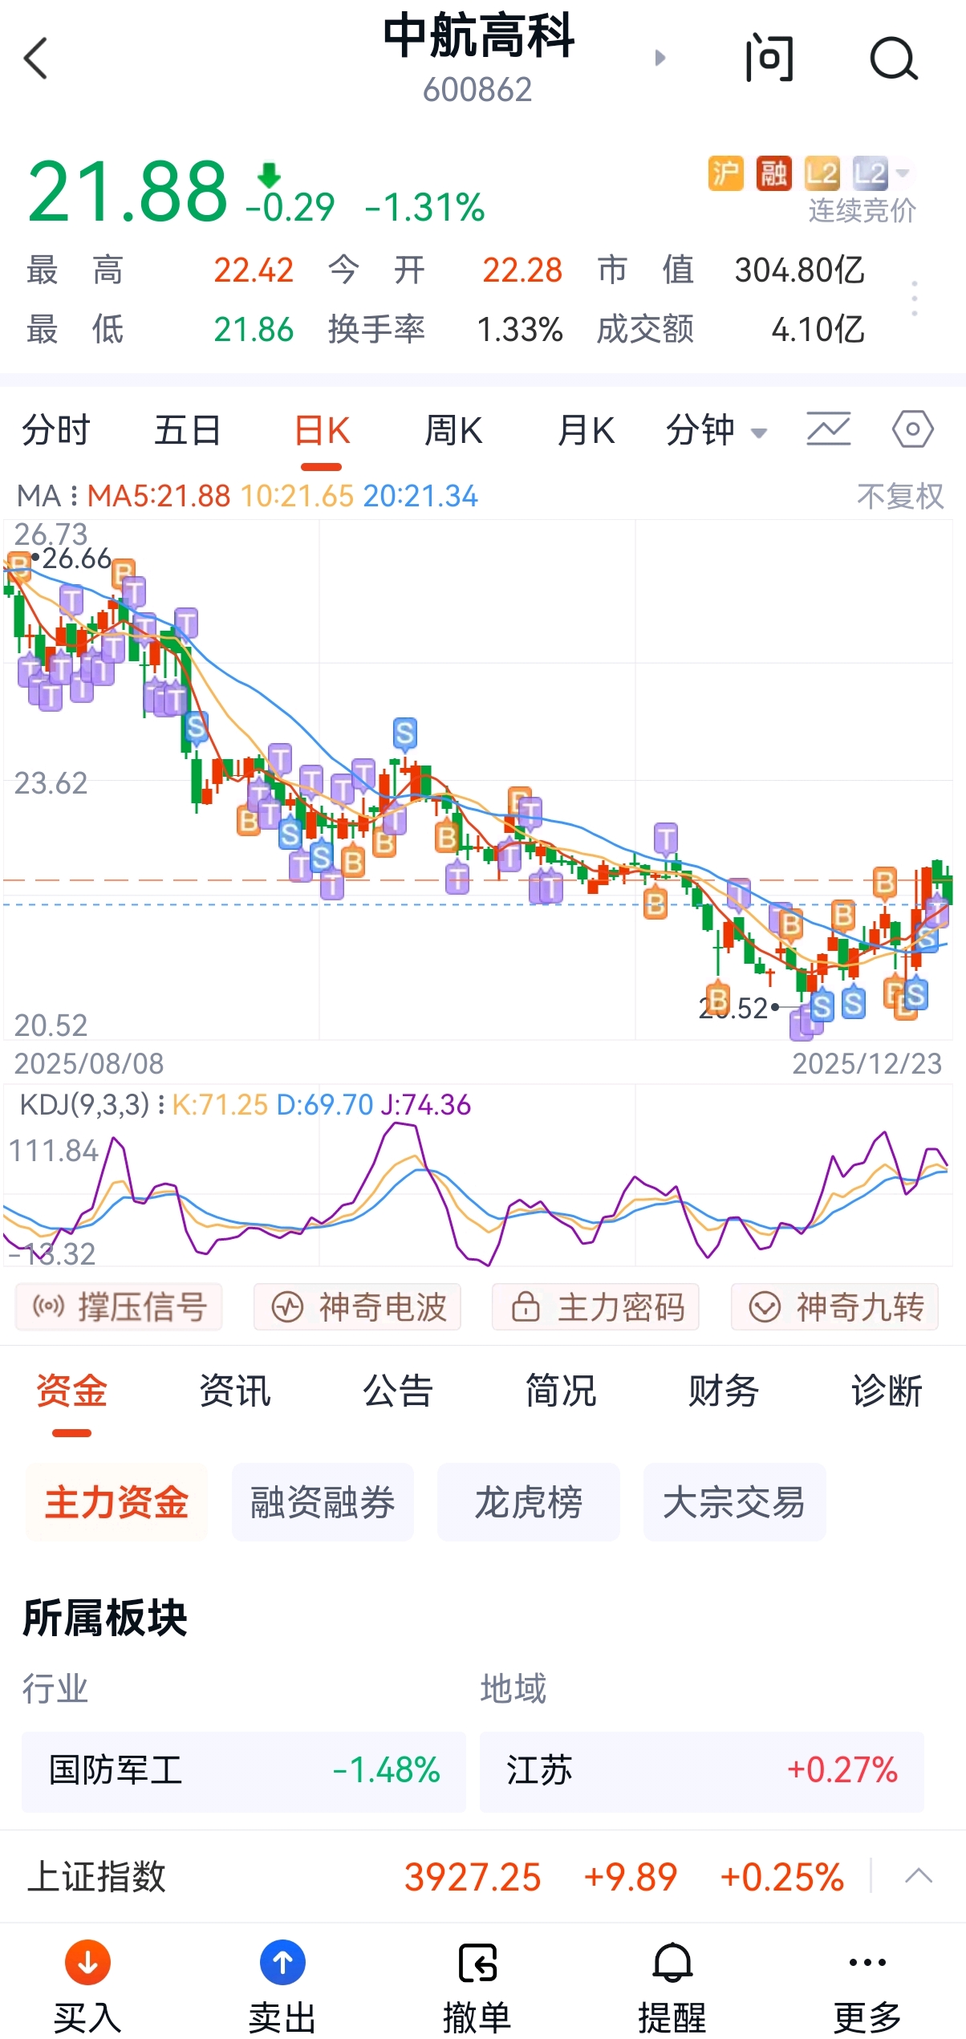Viewport: 966px width, 2039px height.
Task: Open the quote details three-dot menu
Action: point(915,299)
